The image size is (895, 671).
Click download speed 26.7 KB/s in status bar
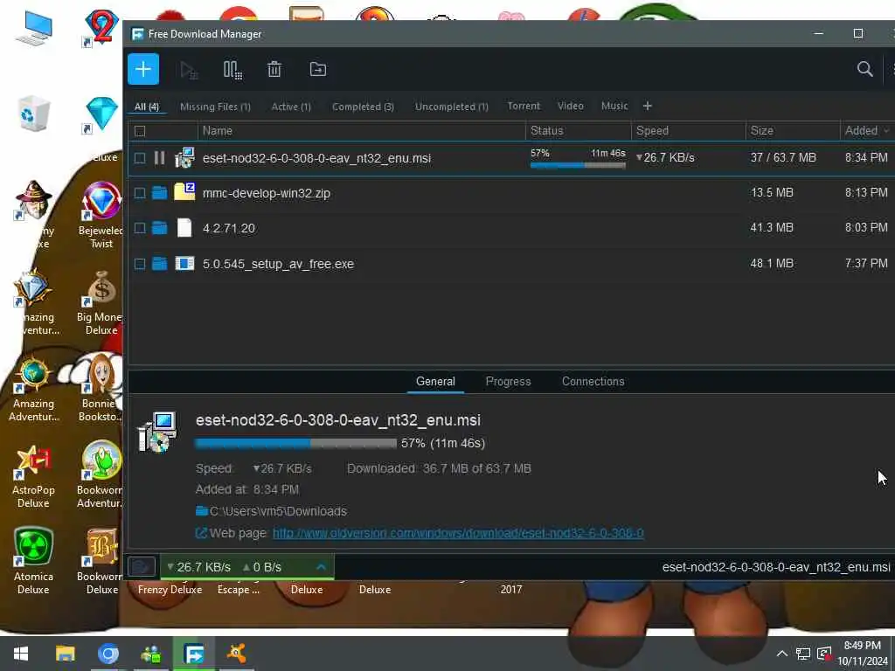click(x=198, y=567)
